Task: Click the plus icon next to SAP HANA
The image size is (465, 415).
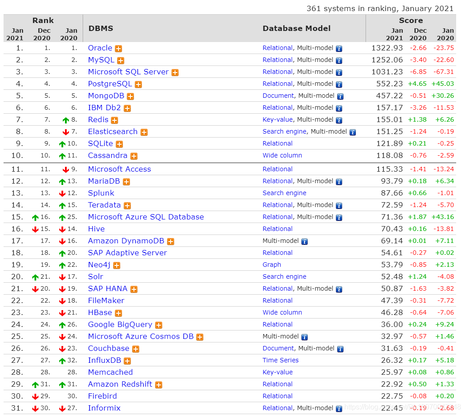Action: [x=134, y=289]
